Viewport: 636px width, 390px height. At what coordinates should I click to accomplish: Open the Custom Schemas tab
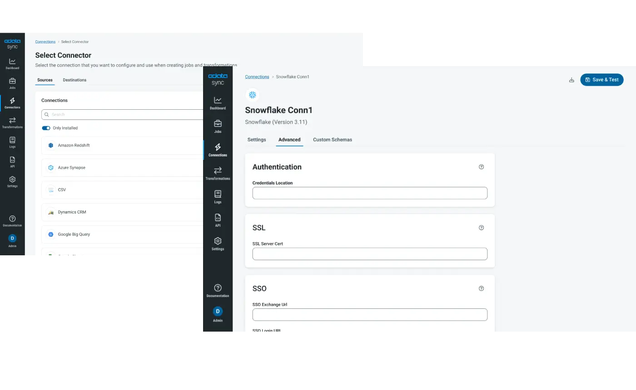(x=333, y=140)
